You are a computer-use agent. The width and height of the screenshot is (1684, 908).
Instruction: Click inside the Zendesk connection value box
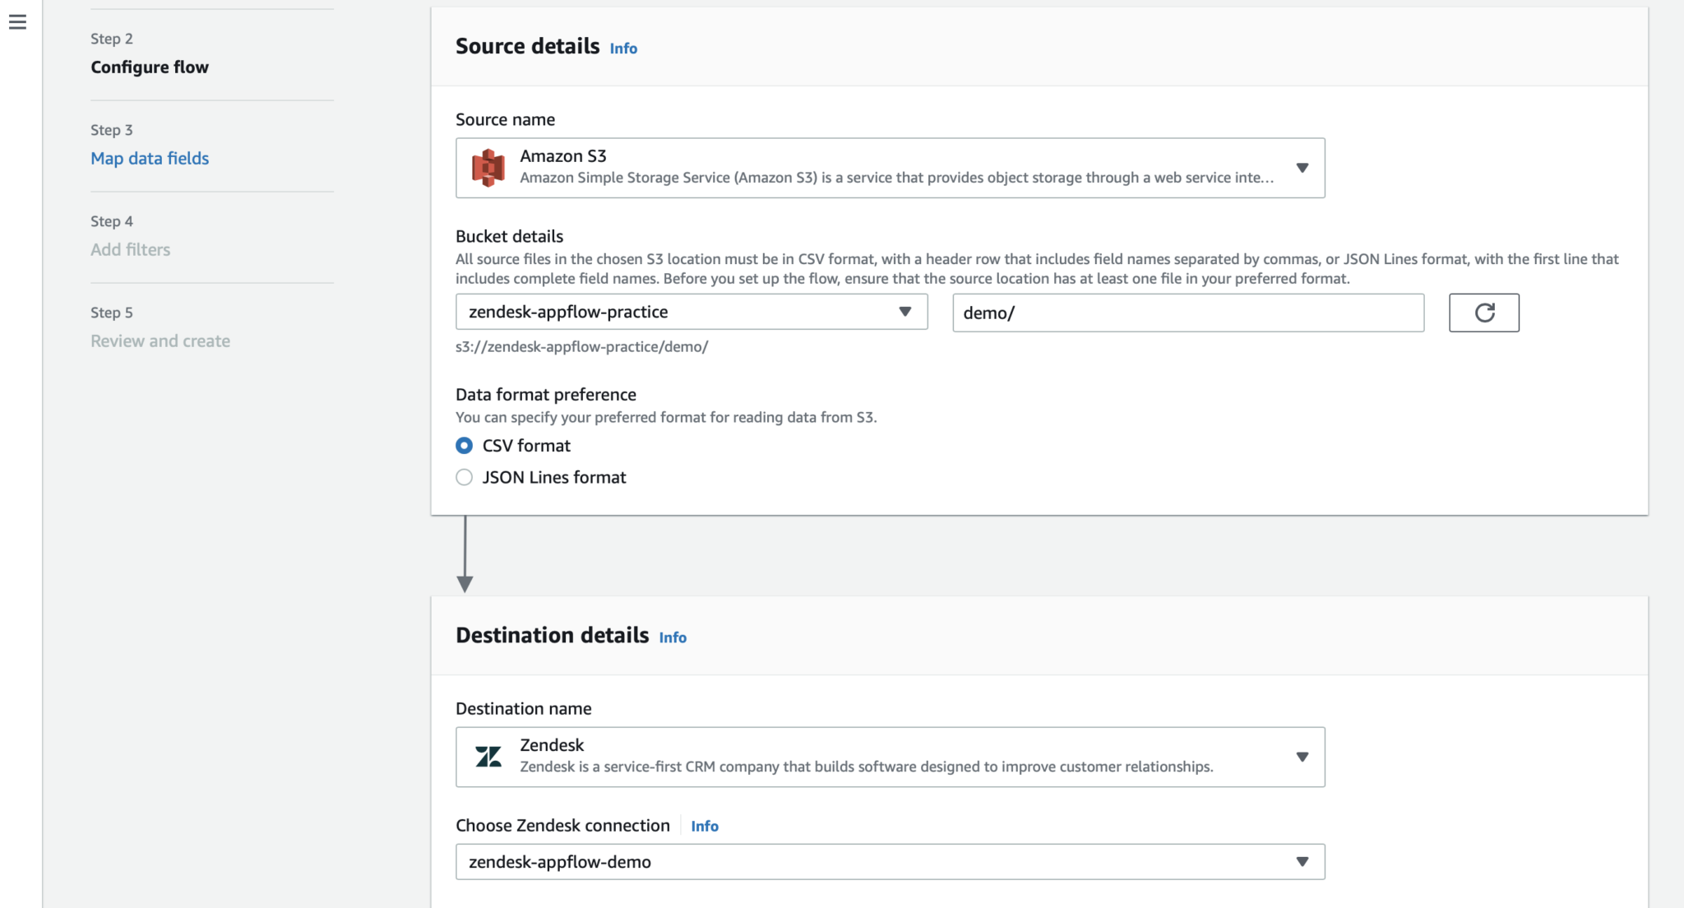[x=822, y=861]
